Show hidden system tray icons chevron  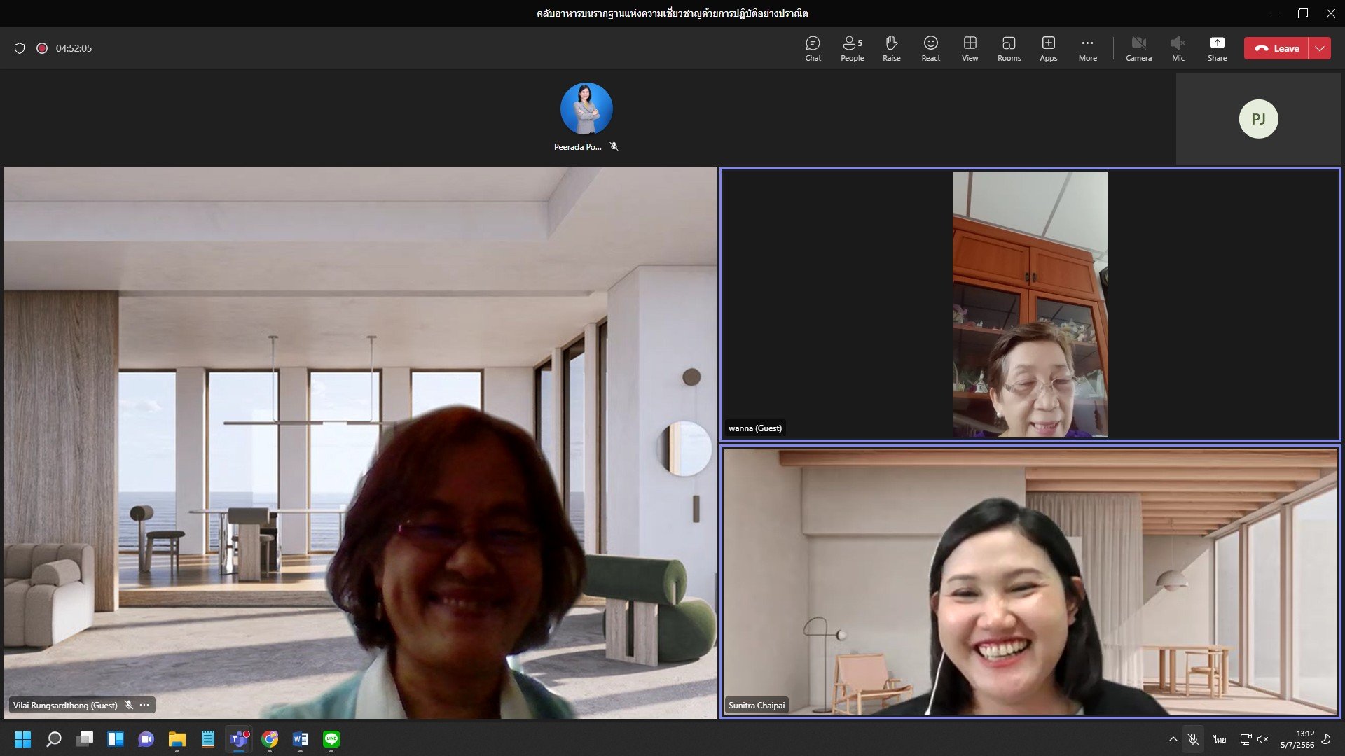[1173, 739]
